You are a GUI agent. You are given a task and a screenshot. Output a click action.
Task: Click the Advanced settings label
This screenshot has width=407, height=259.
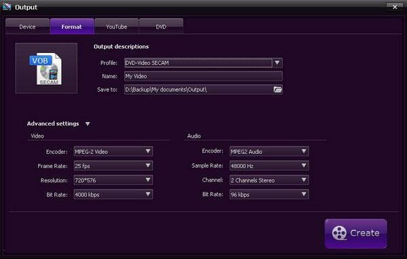[53, 123]
